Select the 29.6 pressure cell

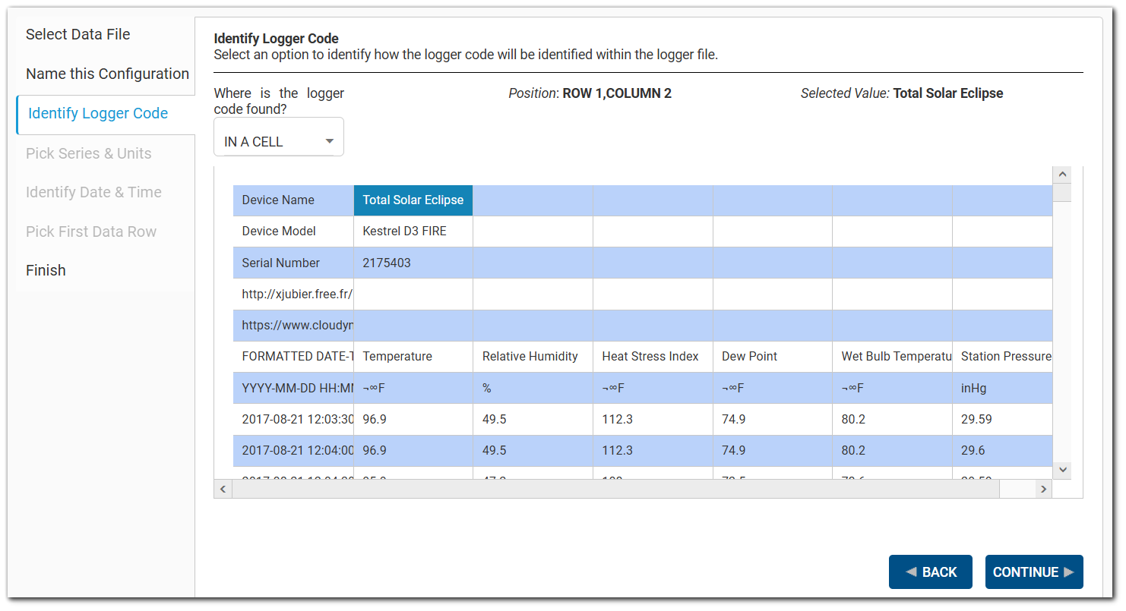click(x=1003, y=450)
